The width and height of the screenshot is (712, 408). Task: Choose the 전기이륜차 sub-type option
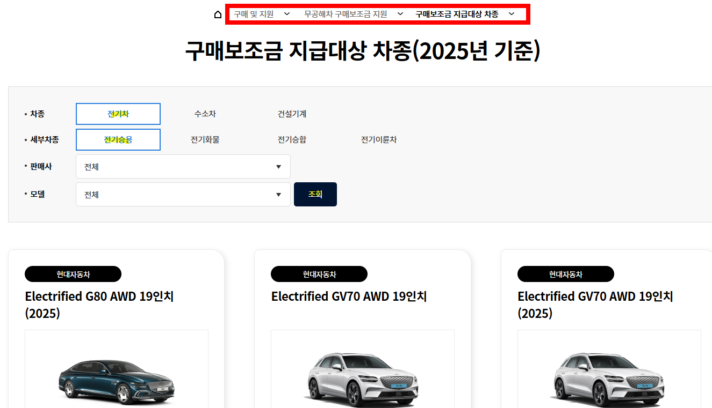pos(379,139)
